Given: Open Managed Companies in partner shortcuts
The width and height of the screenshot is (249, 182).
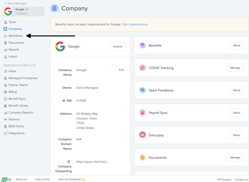Looking at the screenshot, I should click(x=23, y=78).
